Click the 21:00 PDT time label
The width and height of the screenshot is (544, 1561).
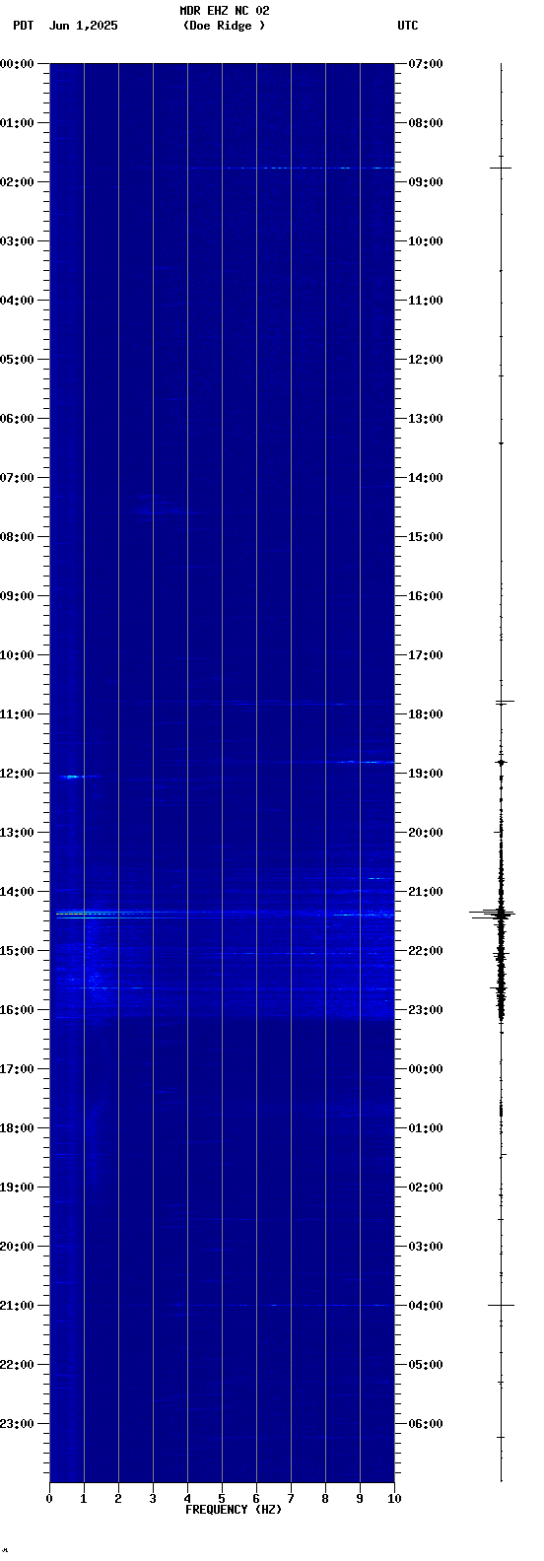pos(17,1306)
